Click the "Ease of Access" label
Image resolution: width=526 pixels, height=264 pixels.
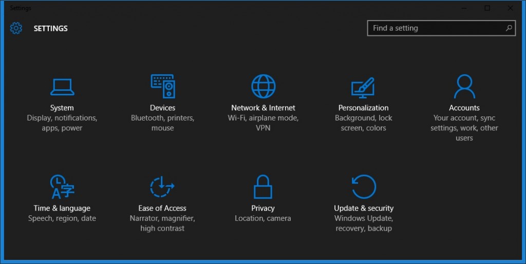coord(162,208)
